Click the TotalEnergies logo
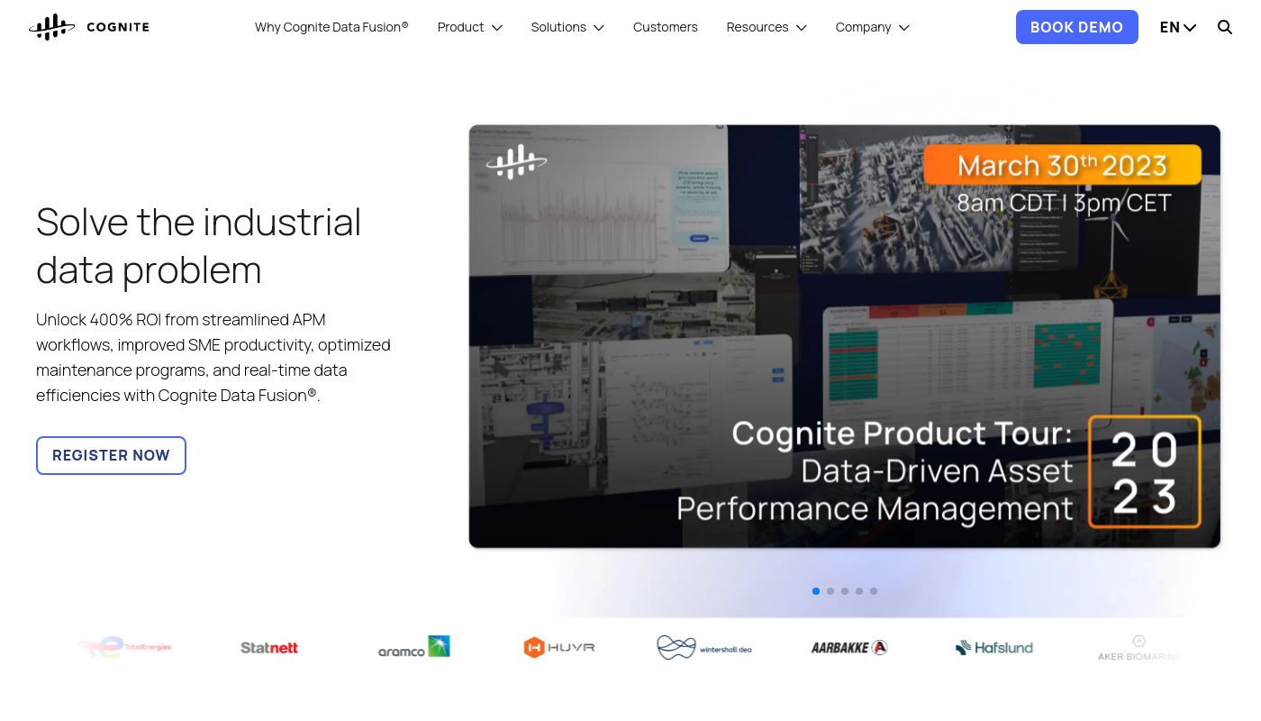This screenshot has width=1261, height=721. 124,647
